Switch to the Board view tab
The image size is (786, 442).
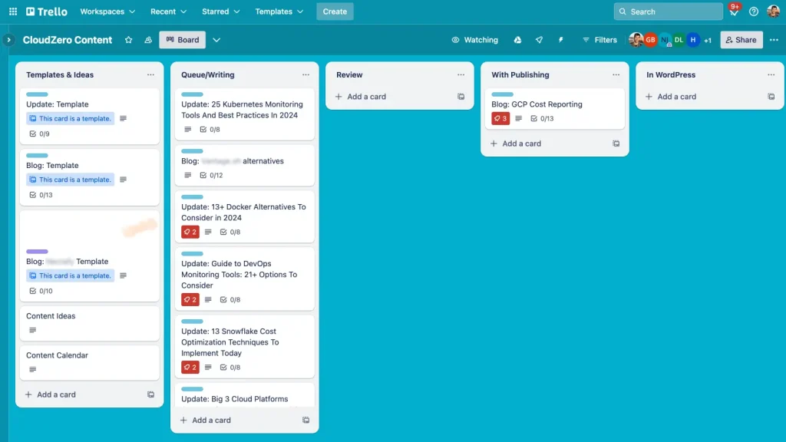(182, 39)
